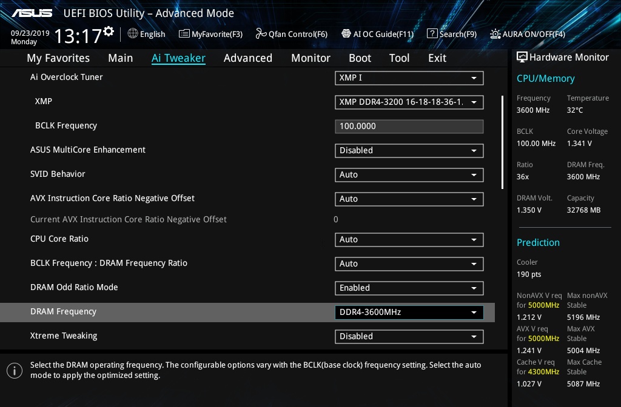Go to the Advanced tab
Viewport: 621px width, 407px height.
pyautogui.click(x=248, y=58)
